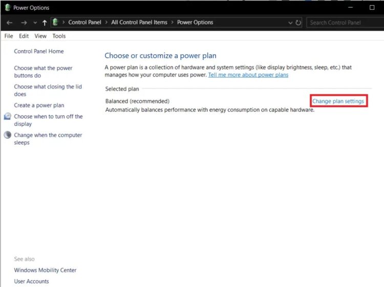Image resolution: width=384 pixels, height=287 pixels.
Task: Click the Search Control Panel field
Action: [x=343, y=23]
